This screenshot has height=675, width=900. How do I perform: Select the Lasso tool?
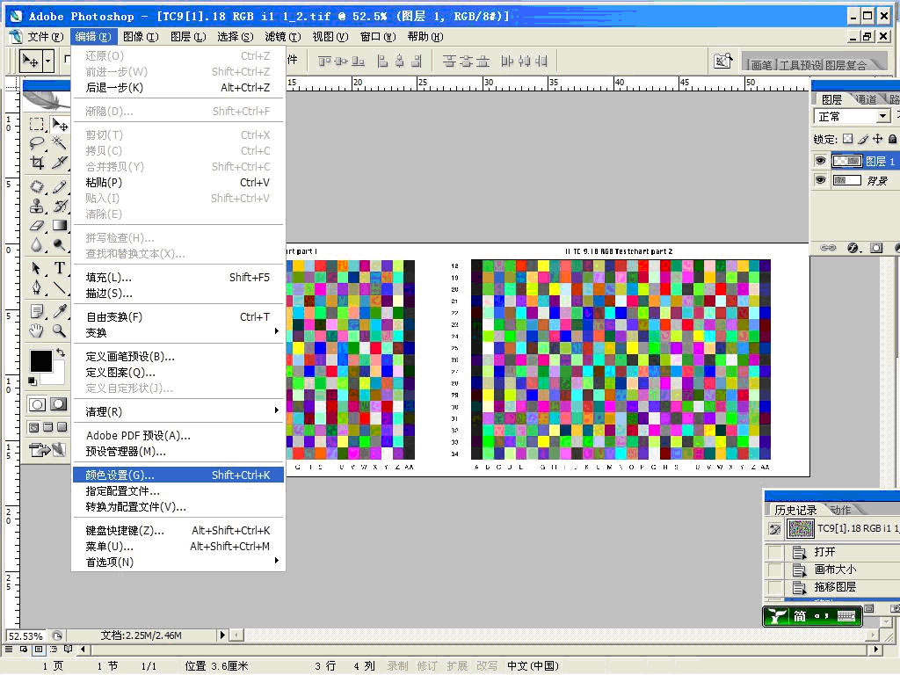click(37, 143)
